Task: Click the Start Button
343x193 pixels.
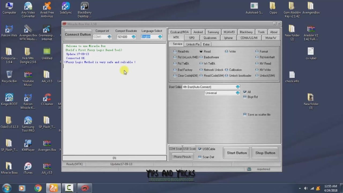Action: [237, 153]
